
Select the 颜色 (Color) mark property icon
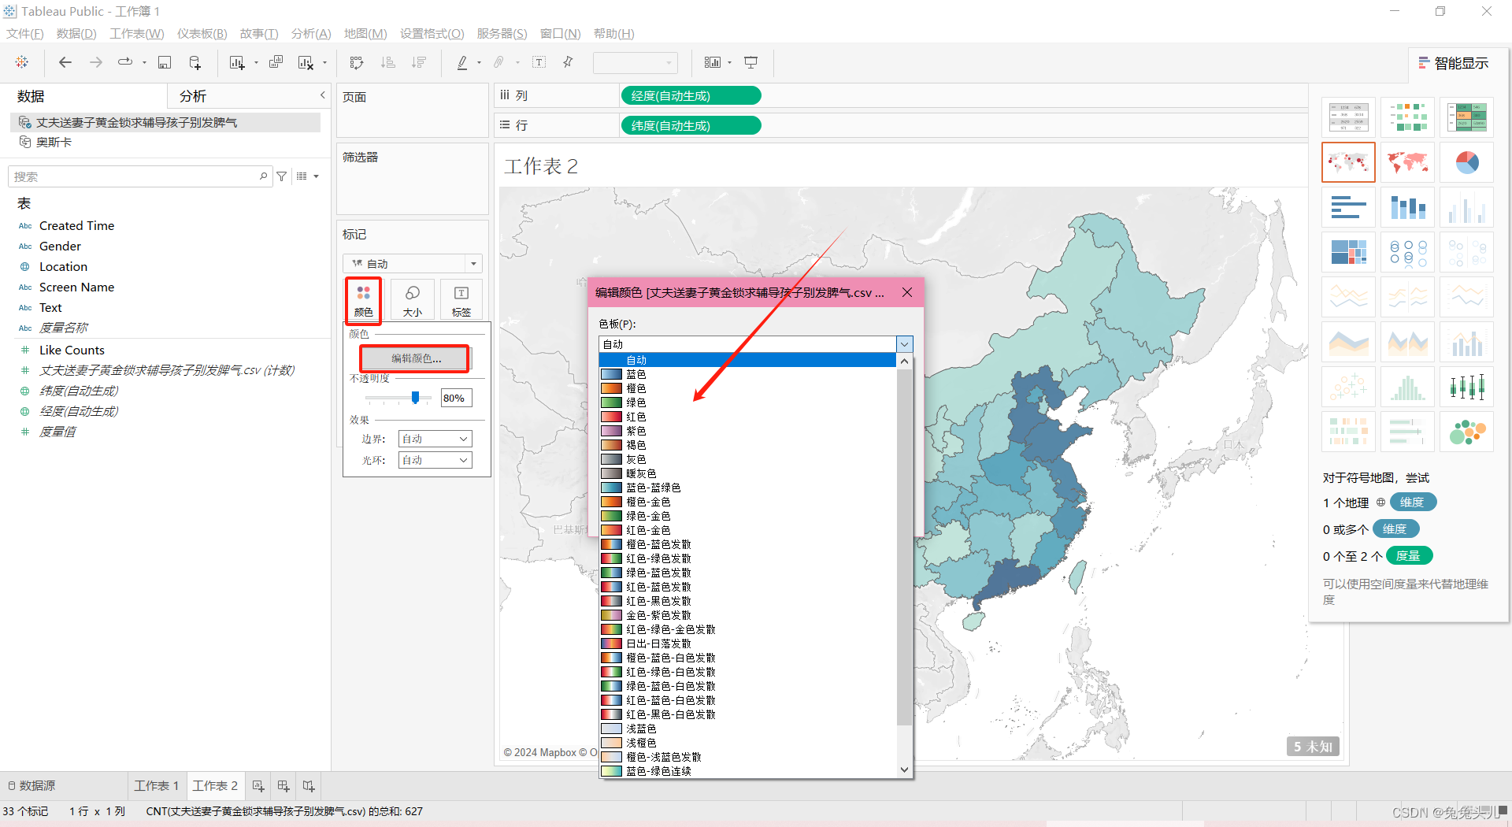(x=363, y=300)
